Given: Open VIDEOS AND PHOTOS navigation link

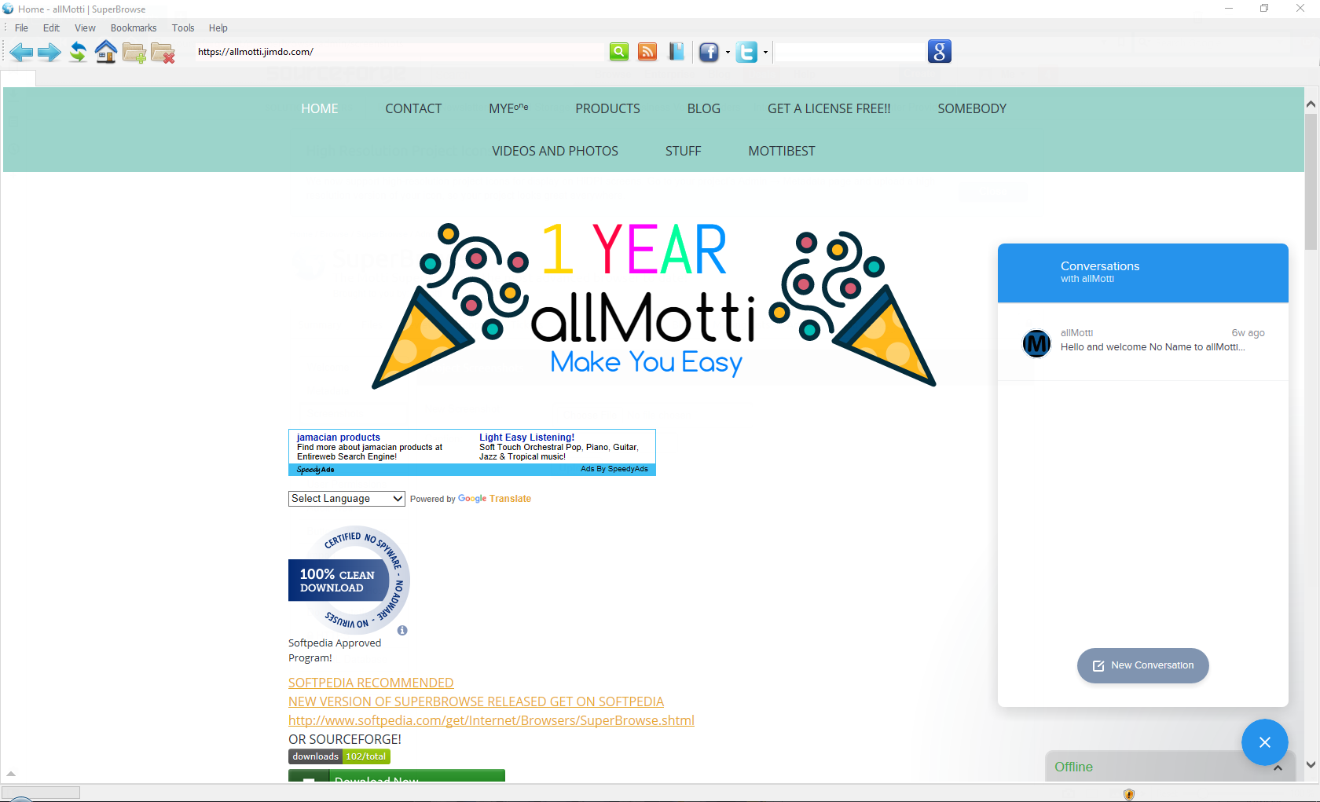Looking at the screenshot, I should [555, 151].
